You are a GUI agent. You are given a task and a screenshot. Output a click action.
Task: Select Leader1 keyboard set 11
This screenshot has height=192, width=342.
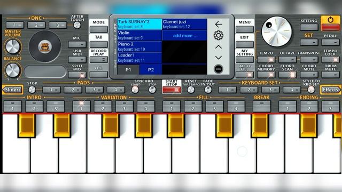click(139, 58)
